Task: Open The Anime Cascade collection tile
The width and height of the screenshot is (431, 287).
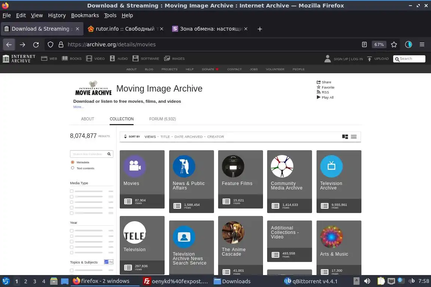Action: [241, 245]
